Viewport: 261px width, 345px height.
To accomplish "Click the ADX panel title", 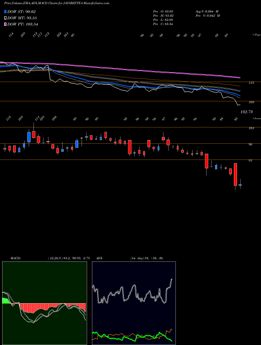I will [99, 258].
